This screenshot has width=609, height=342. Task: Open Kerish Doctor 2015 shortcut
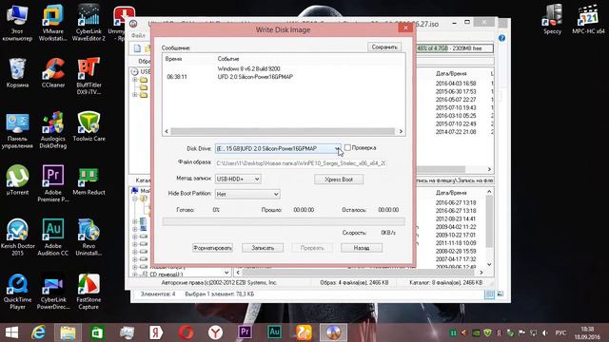coord(17,237)
